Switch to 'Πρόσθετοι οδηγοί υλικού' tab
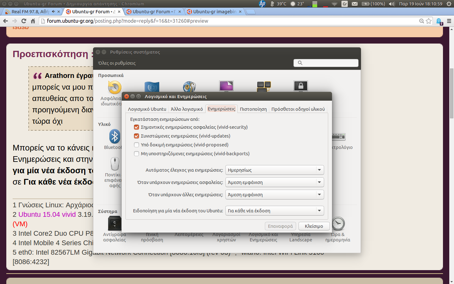This screenshot has height=284, width=454. (x=298, y=109)
